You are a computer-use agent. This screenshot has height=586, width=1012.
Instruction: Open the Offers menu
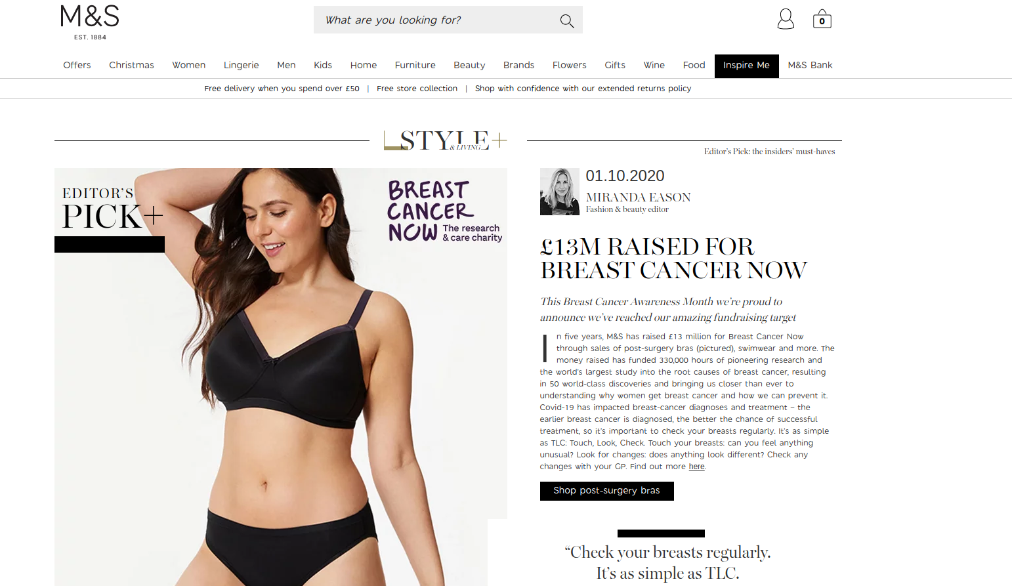(77, 65)
